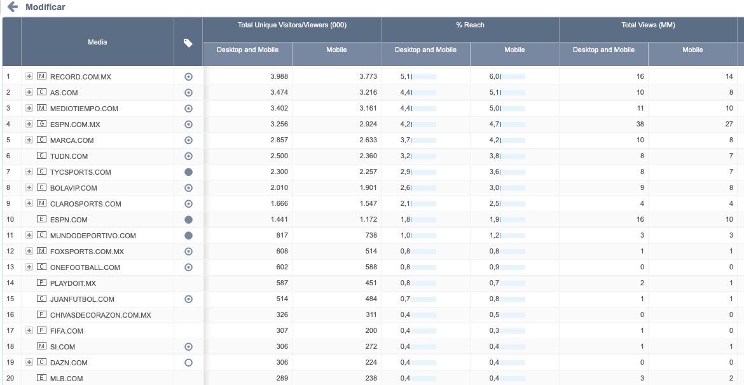Expand the ESPN.COM.MX row
Image resolution: width=744 pixels, height=385 pixels.
tap(29, 125)
